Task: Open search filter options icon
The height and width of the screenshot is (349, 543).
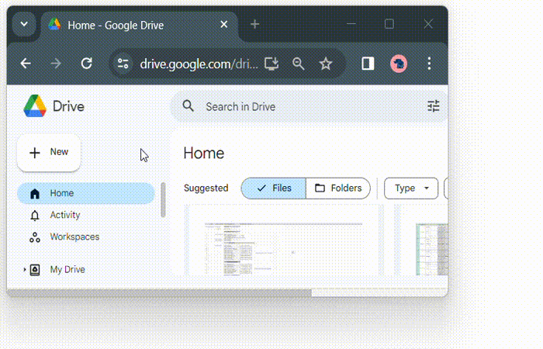Action: point(434,106)
